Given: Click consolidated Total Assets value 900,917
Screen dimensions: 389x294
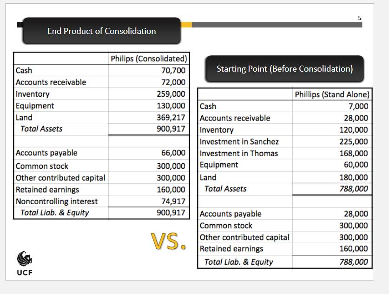Looking at the screenshot, I should [171, 128].
